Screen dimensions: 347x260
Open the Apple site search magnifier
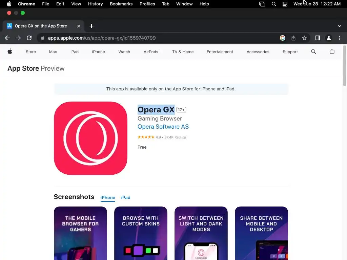point(313,52)
